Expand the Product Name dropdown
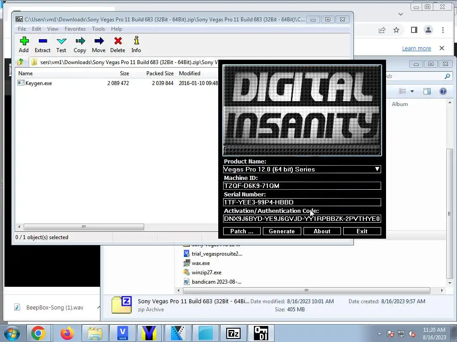This screenshot has width=457, height=342. (x=377, y=169)
